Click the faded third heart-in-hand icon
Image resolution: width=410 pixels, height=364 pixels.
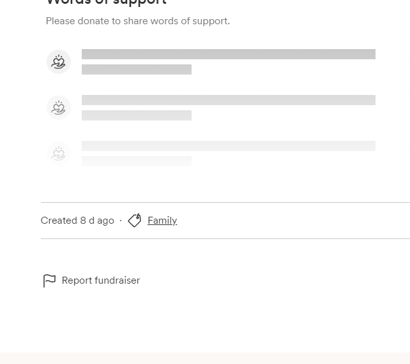click(x=59, y=154)
